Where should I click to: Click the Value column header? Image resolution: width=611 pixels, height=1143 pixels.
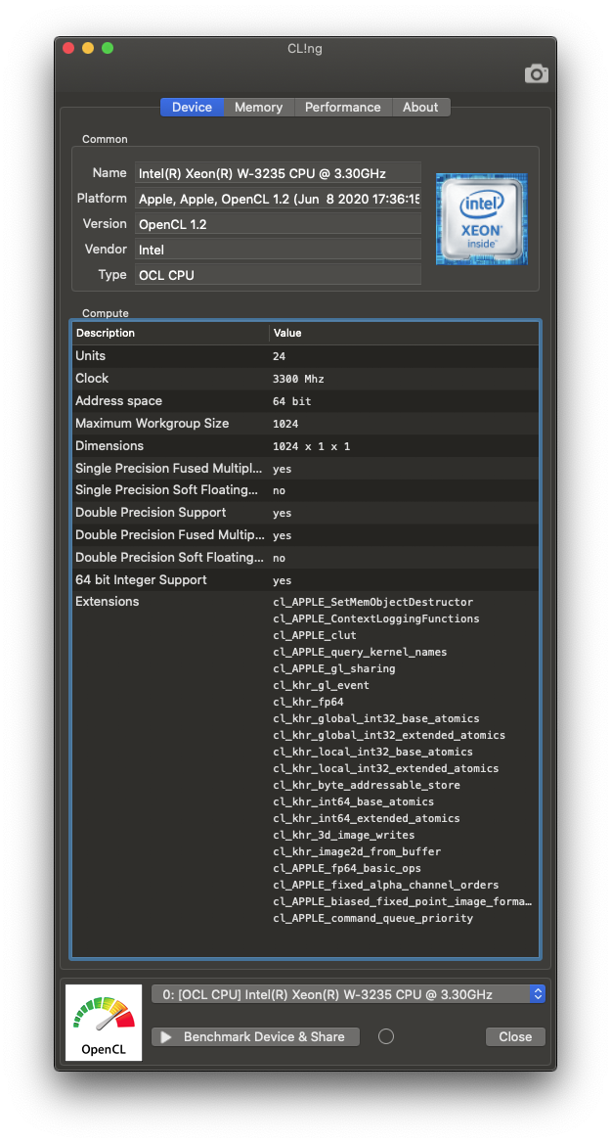(404, 333)
